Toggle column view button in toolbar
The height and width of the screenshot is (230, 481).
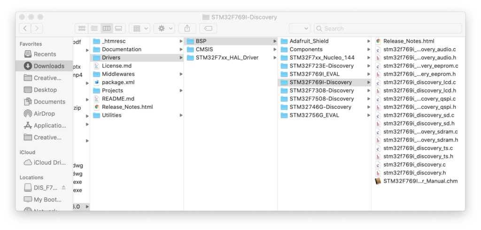tap(106, 29)
